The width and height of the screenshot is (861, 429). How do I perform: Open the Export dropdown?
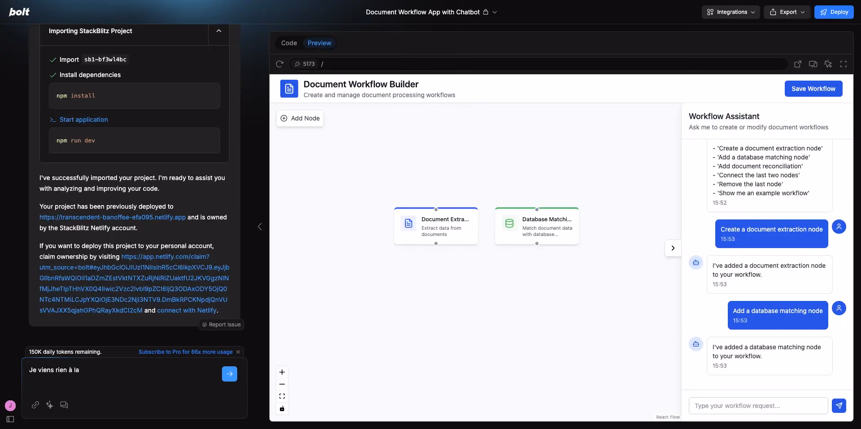[x=787, y=12]
